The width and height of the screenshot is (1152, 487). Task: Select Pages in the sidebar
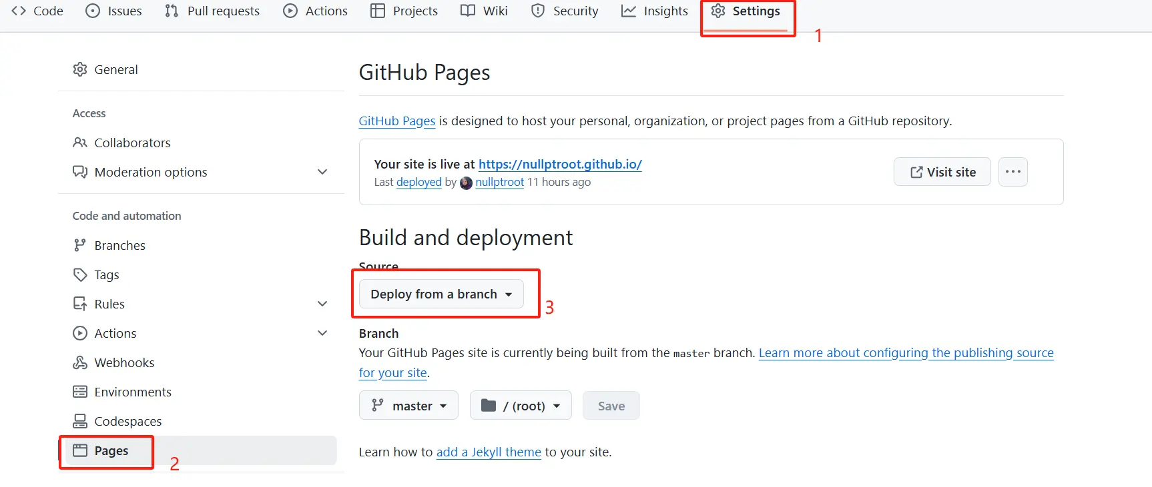point(200,450)
